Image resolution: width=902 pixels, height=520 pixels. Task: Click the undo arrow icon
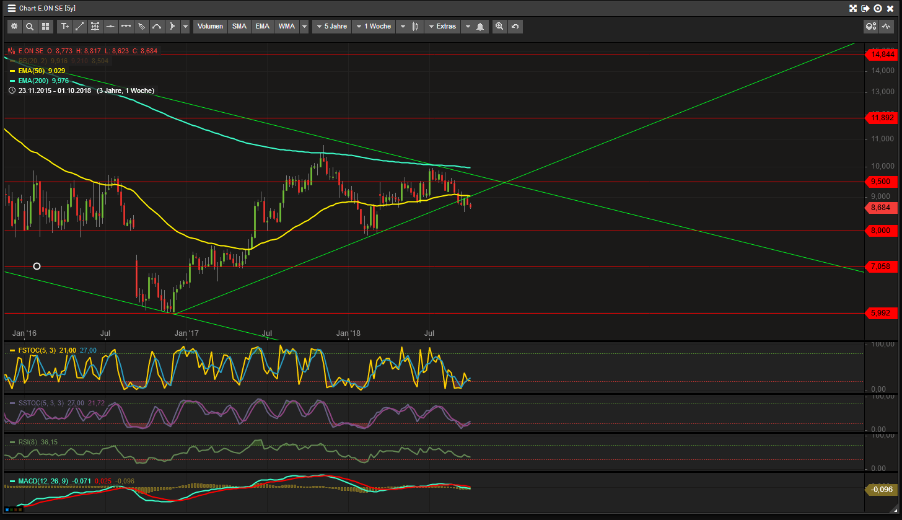tap(515, 27)
